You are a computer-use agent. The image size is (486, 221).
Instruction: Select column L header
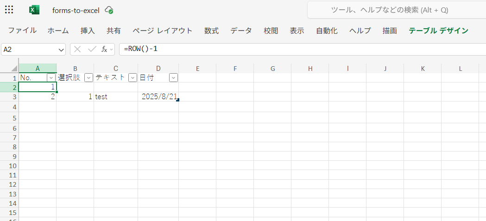click(x=460, y=69)
